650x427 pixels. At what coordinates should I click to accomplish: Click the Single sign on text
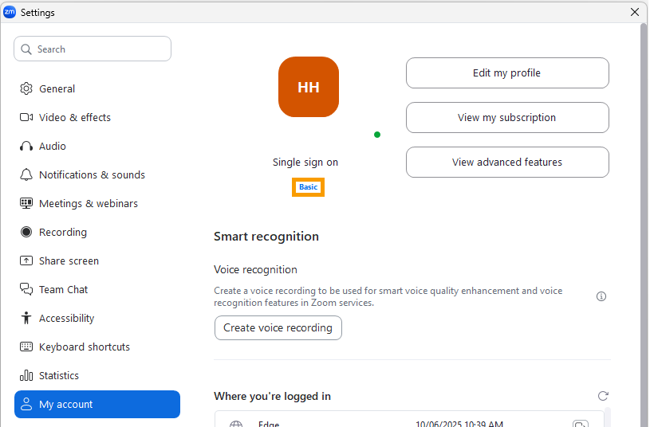(x=305, y=163)
